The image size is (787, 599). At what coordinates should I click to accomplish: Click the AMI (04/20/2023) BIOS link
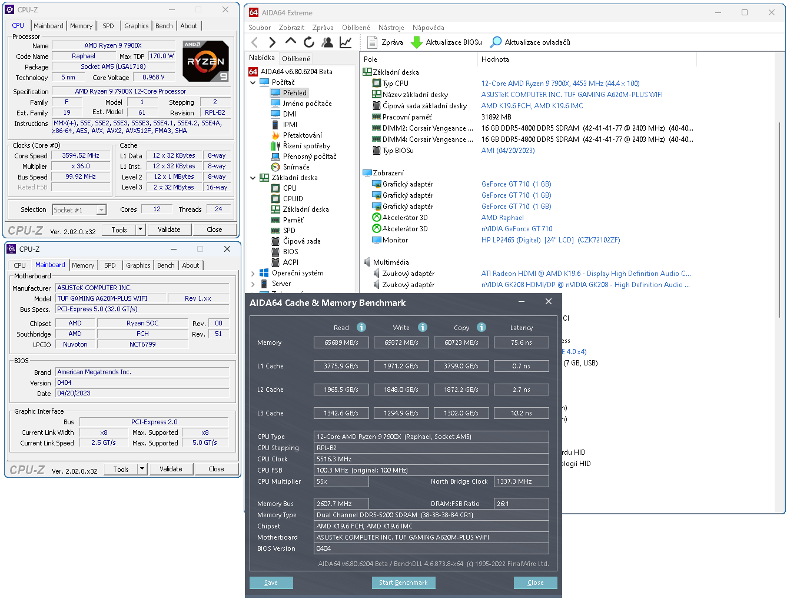click(508, 151)
